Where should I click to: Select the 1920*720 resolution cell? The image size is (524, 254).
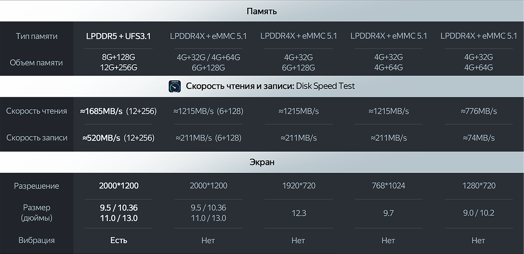coord(299,186)
